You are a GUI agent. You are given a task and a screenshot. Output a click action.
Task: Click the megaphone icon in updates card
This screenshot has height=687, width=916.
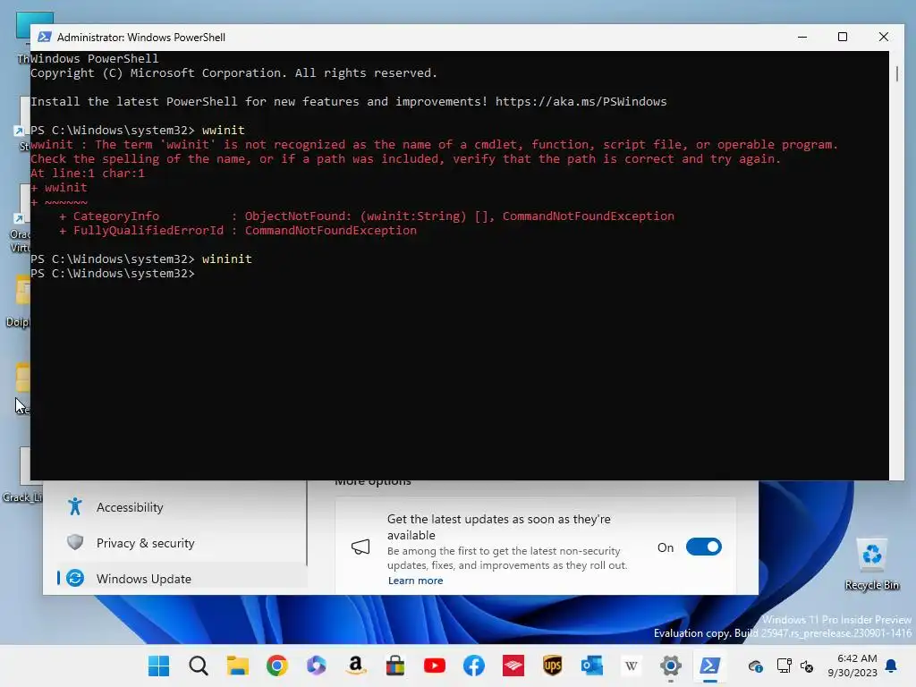point(360,547)
